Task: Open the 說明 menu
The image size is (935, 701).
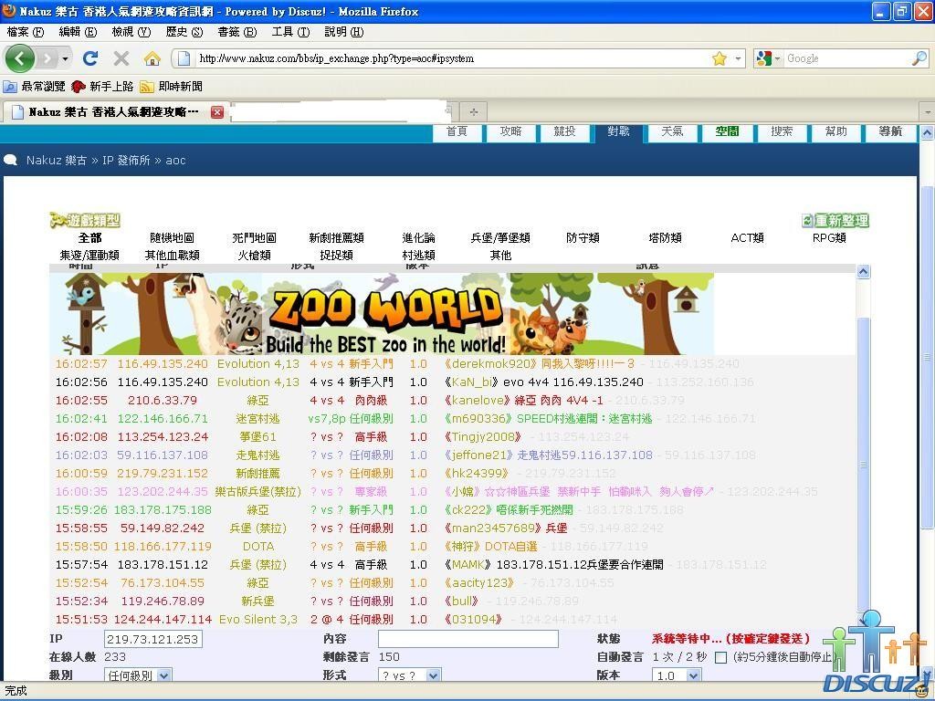Action: point(344,32)
